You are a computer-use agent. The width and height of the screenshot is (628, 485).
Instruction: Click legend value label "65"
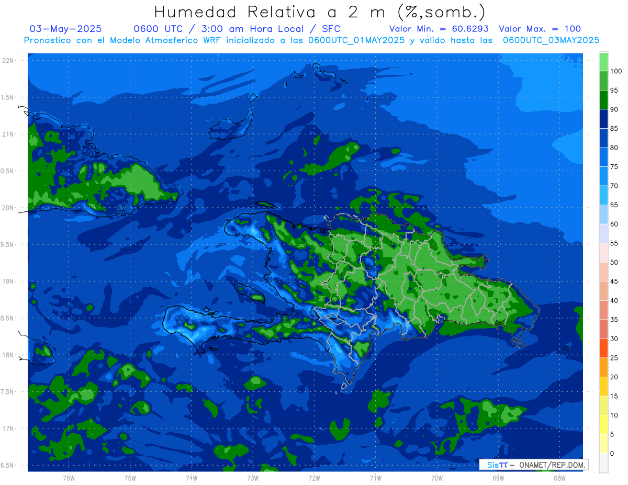pos(614,205)
